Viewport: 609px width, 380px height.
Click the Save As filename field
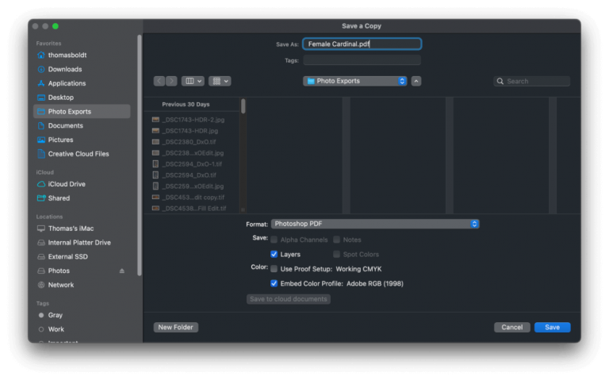click(x=362, y=44)
